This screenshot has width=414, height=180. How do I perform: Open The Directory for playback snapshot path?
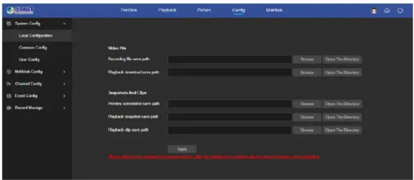point(342,117)
